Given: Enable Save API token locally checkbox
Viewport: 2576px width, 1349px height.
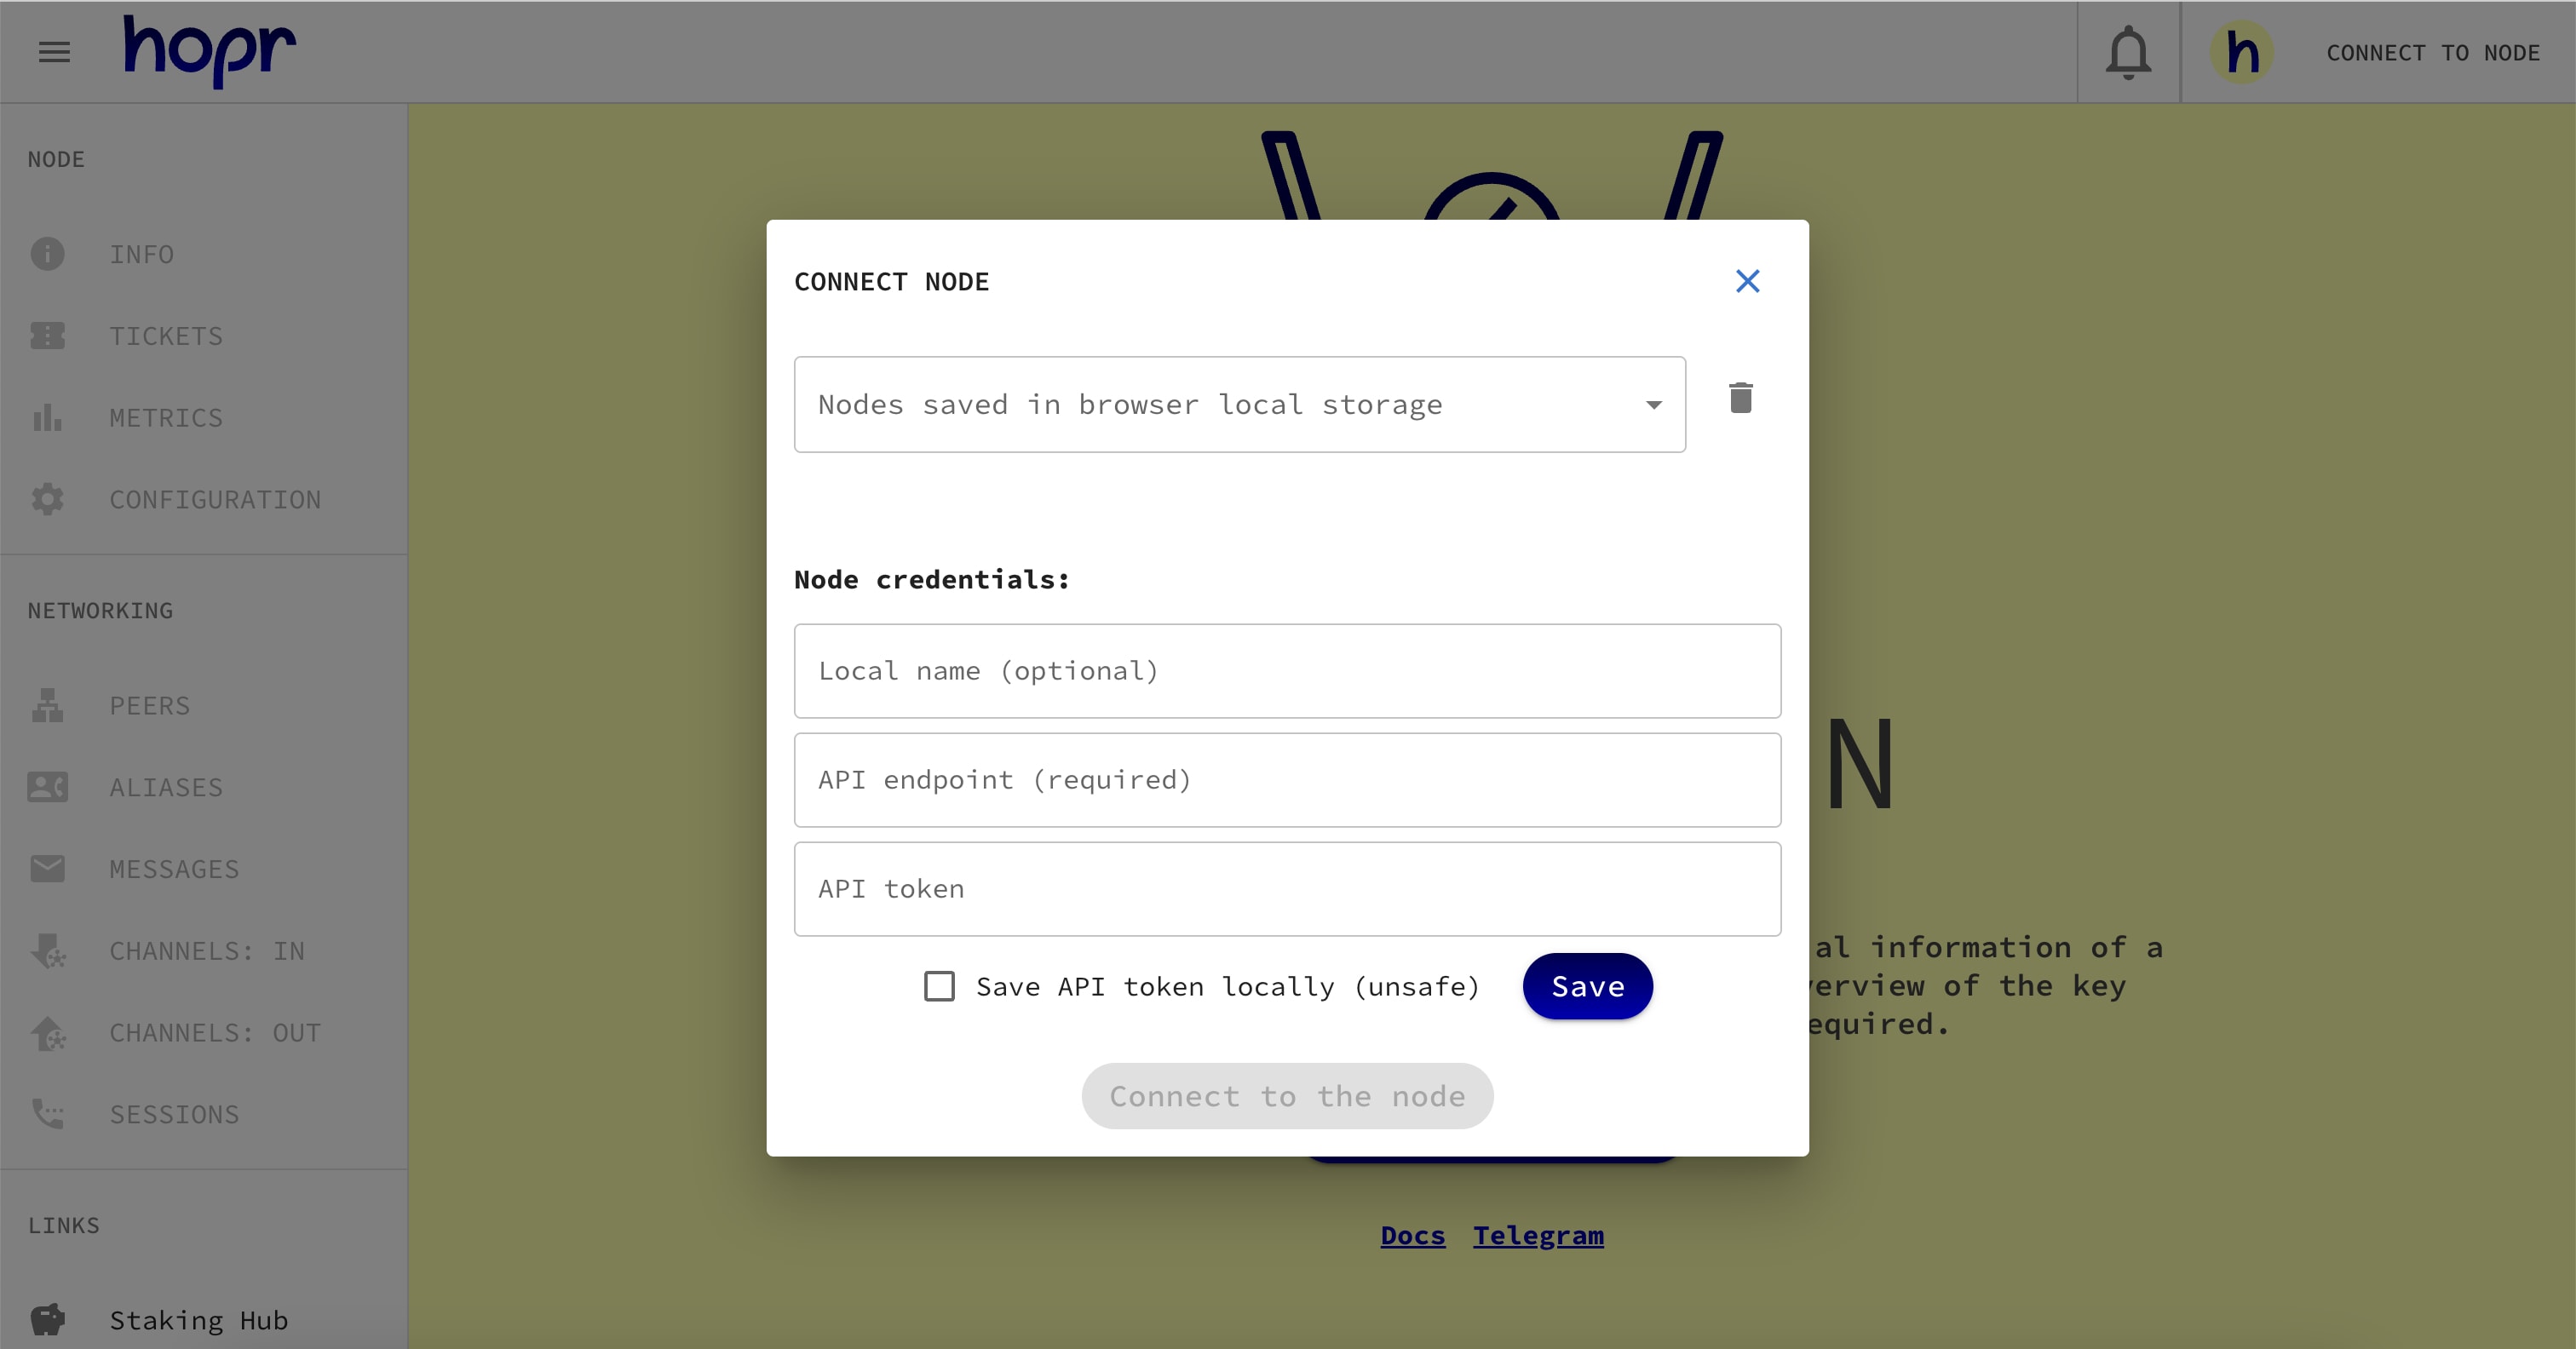Looking at the screenshot, I should tap(939, 986).
